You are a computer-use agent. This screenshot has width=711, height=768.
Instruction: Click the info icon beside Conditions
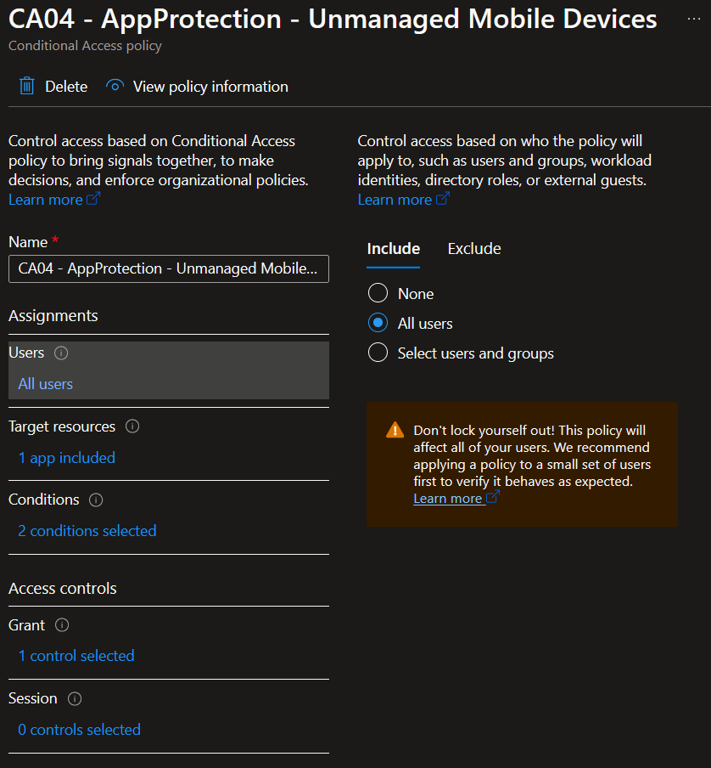coord(96,500)
